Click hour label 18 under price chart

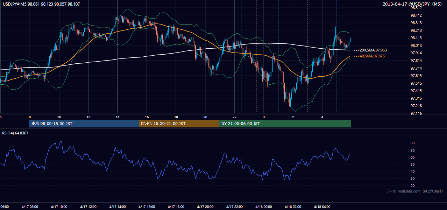176,117
